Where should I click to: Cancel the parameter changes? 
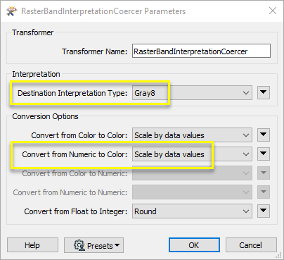[x=251, y=245]
